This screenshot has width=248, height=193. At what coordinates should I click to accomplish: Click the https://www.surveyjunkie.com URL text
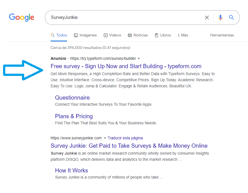76,138
